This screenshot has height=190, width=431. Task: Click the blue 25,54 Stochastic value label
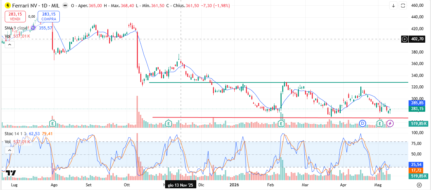(416, 164)
